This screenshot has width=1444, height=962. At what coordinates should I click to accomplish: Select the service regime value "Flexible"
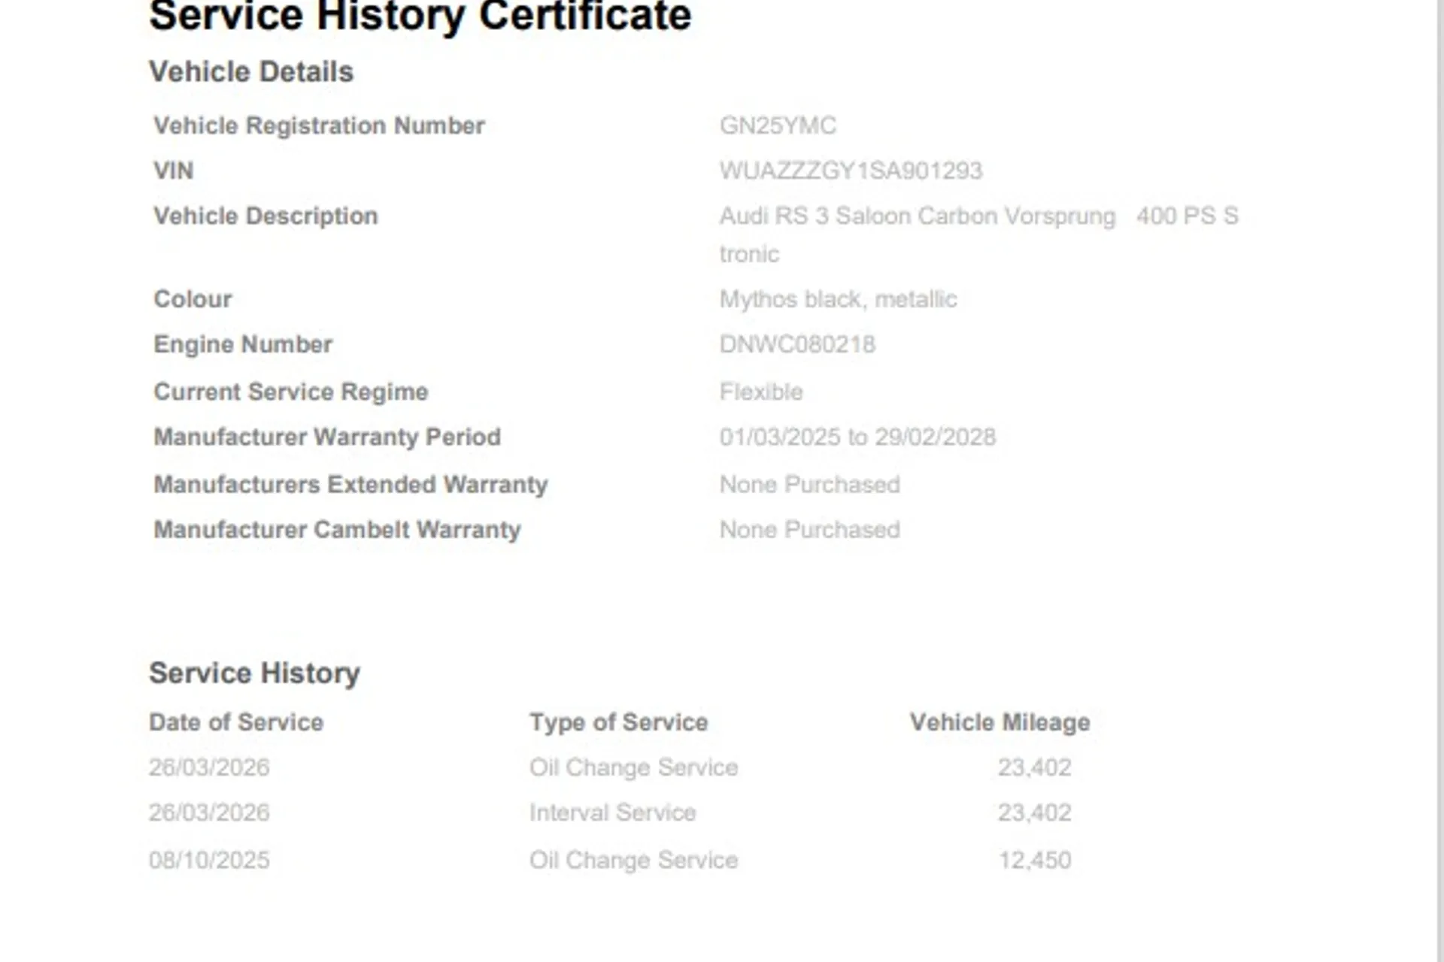pyautogui.click(x=761, y=392)
